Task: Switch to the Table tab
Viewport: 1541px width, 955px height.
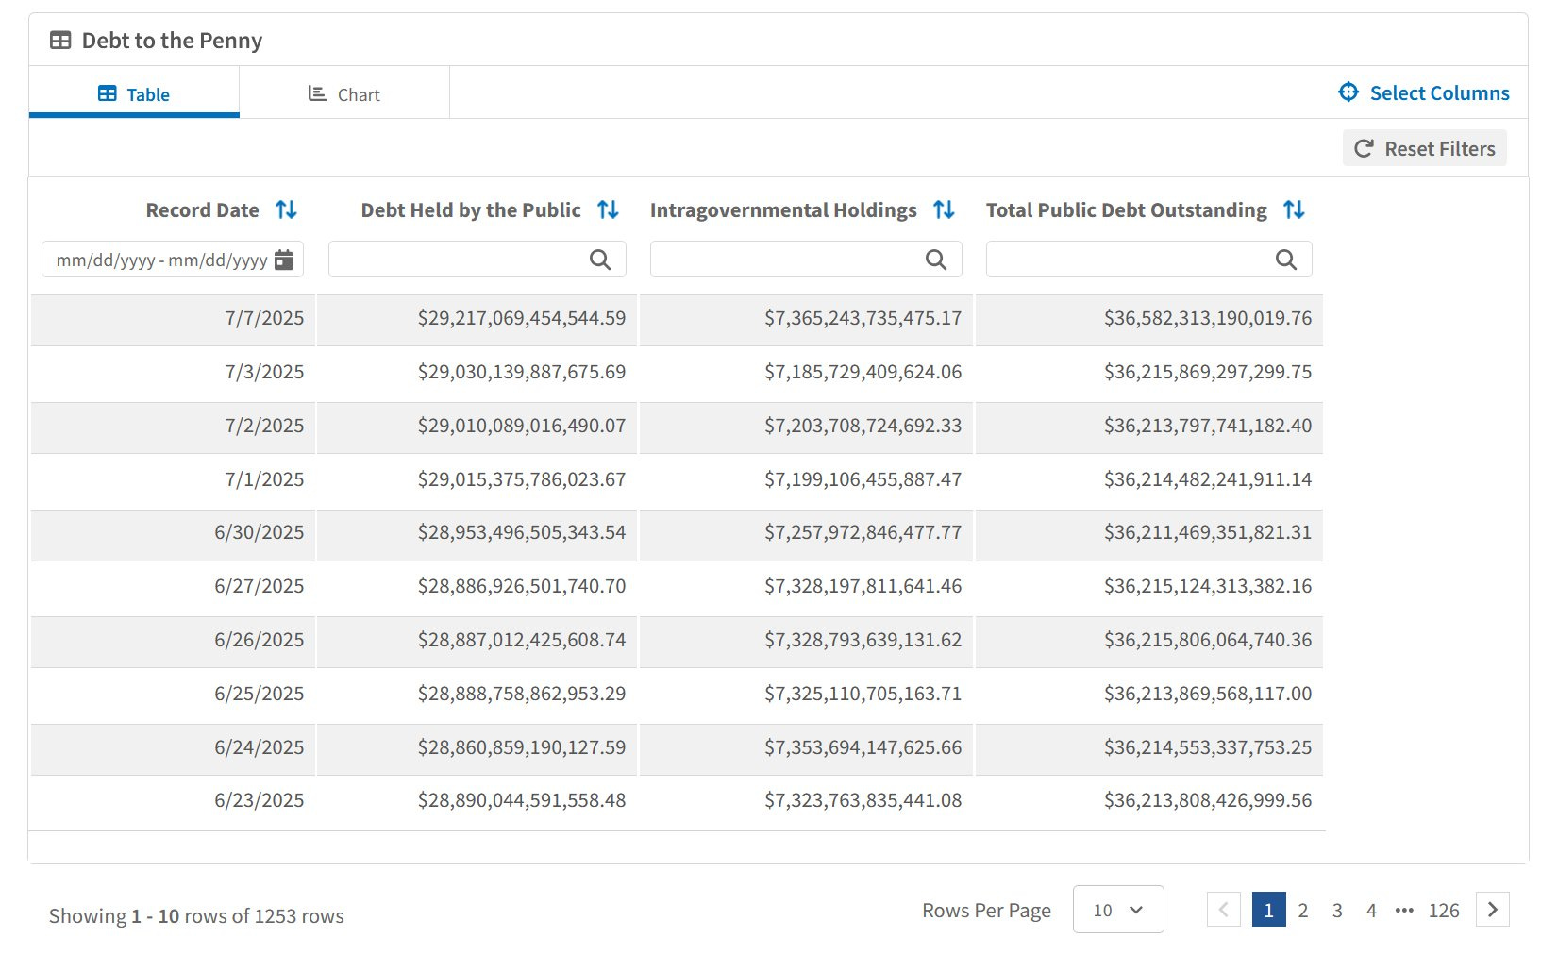Action: (x=134, y=93)
